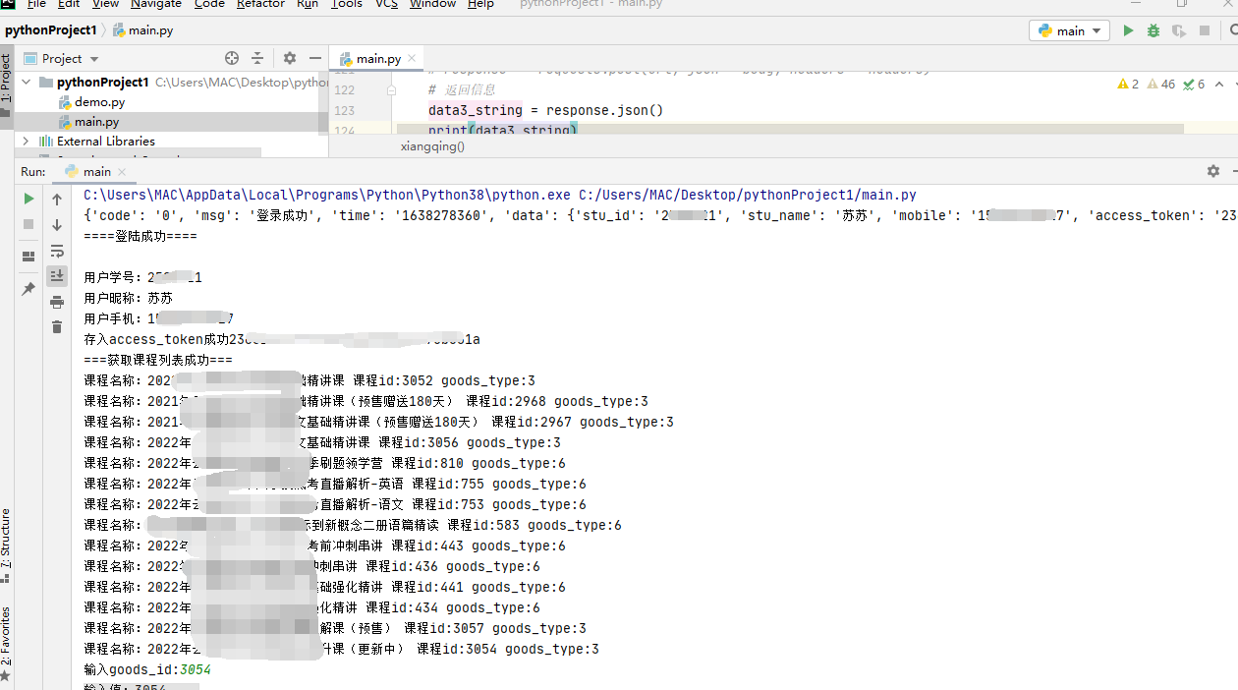Close the main Run tab
Viewport: 1238px width, 690px height.
click(x=122, y=172)
